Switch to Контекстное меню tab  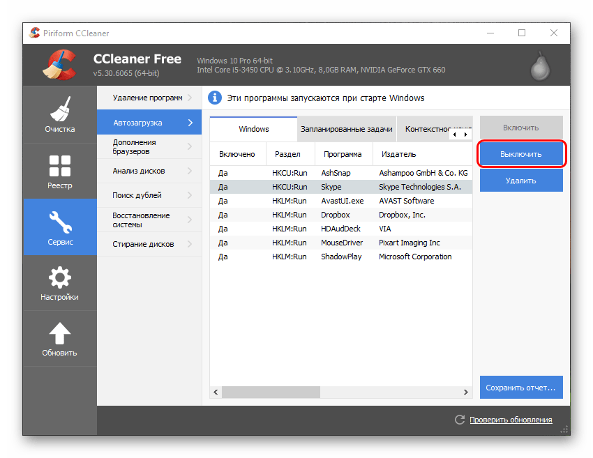428,129
